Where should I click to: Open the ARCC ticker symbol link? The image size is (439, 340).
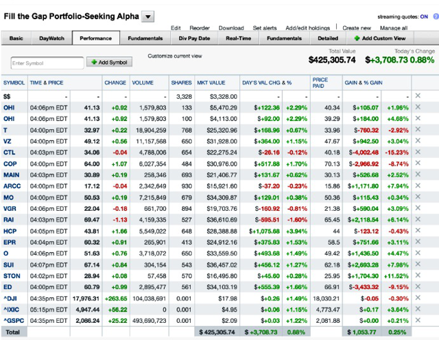(x=12, y=186)
